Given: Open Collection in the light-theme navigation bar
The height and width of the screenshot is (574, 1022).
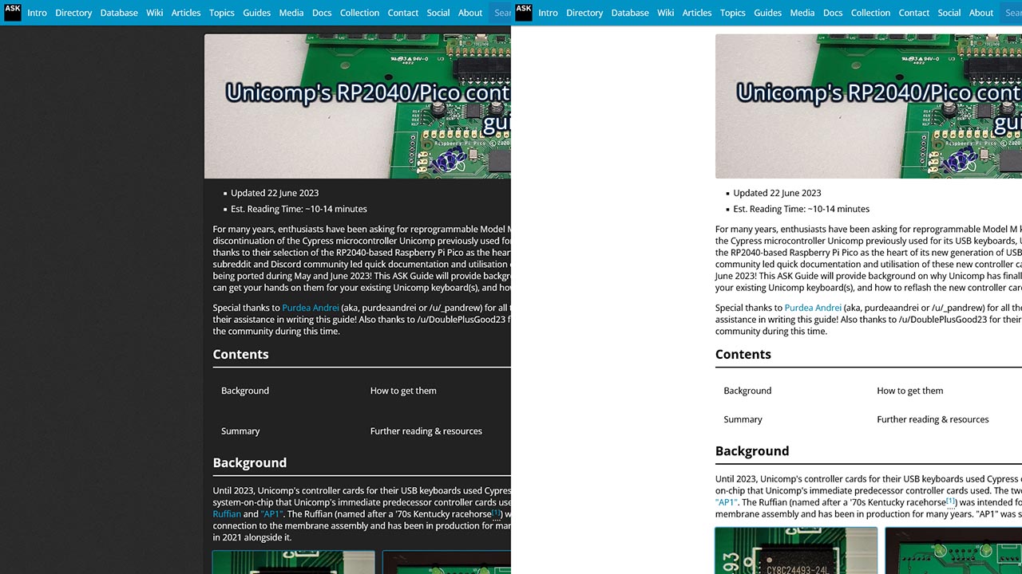Looking at the screenshot, I should [870, 13].
